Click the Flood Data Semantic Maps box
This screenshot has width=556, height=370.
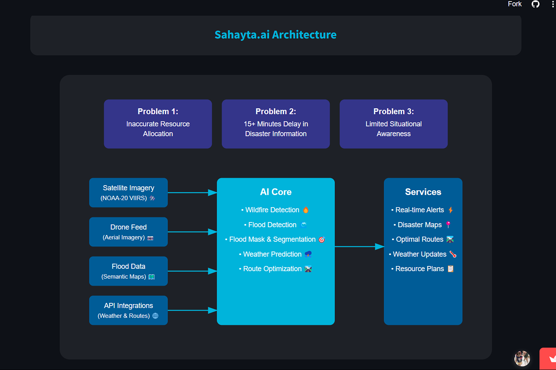(128, 271)
